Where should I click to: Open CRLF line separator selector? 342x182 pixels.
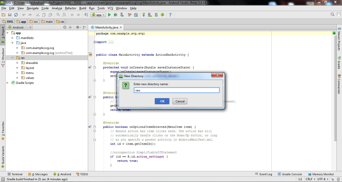(x=310, y=179)
